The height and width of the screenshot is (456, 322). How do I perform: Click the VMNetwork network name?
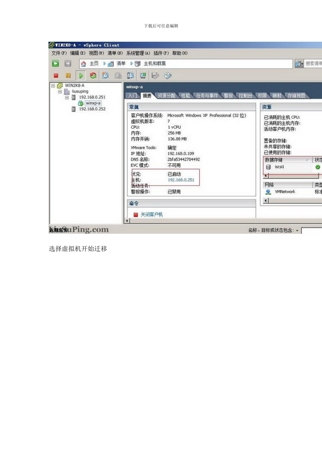285,192
